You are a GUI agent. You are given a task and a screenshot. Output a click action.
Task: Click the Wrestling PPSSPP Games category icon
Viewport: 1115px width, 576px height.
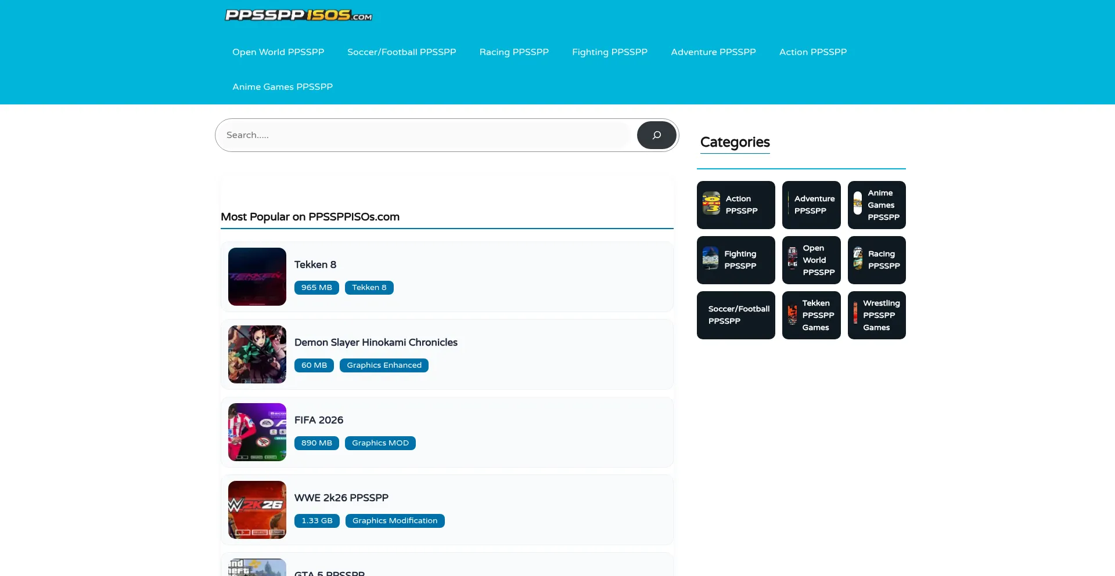855,313
